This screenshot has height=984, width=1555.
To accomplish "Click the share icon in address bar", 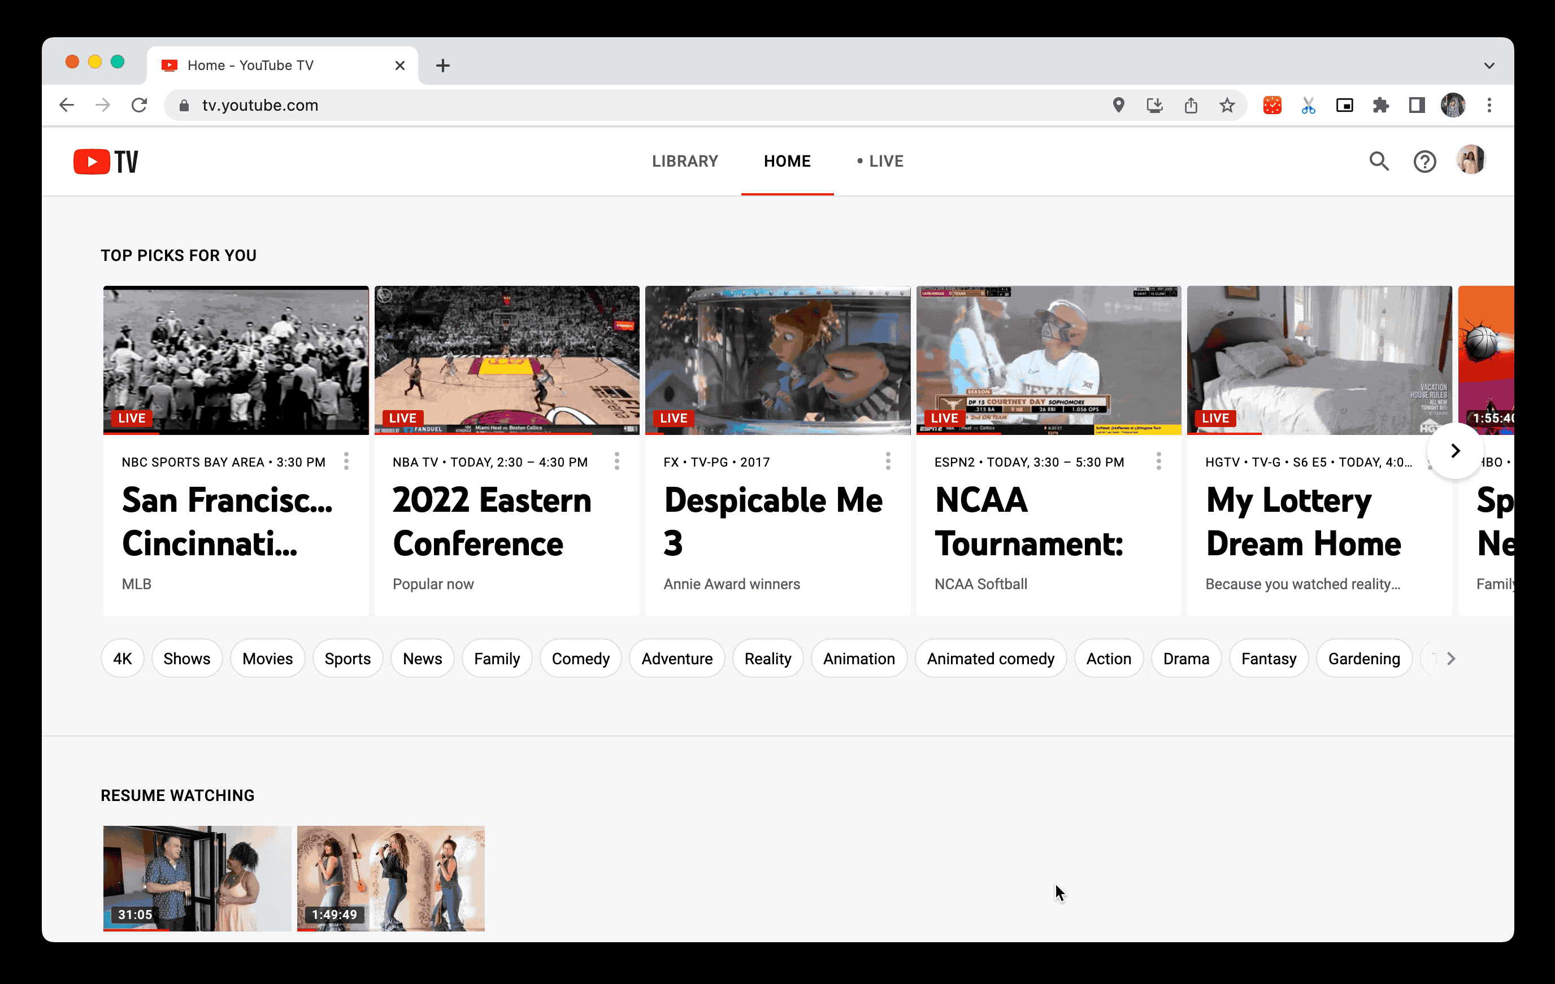I will (1191, 105).
